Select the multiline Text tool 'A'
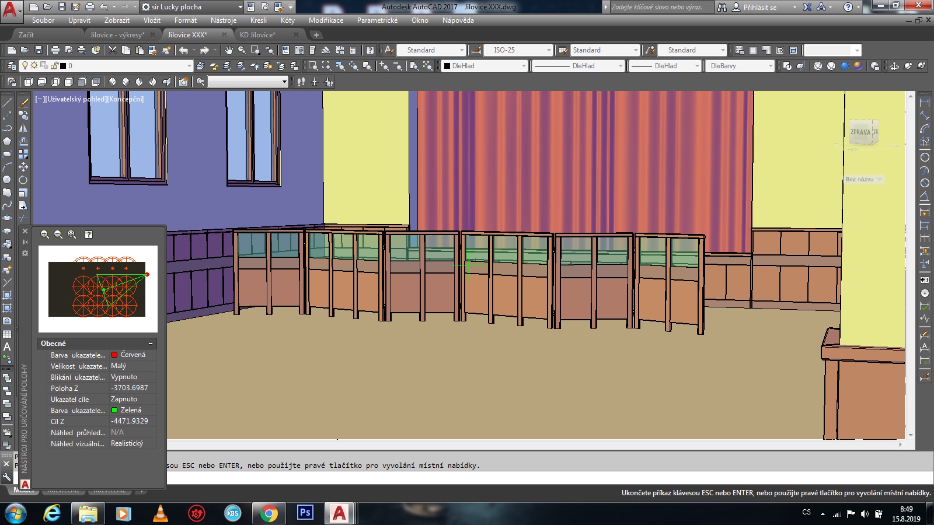Screen dimensions: 934x525 click(7, 347)
